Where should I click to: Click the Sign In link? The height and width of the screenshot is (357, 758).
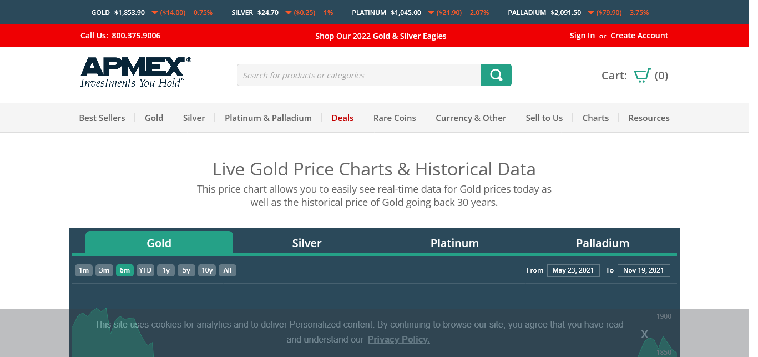[582, 36]
